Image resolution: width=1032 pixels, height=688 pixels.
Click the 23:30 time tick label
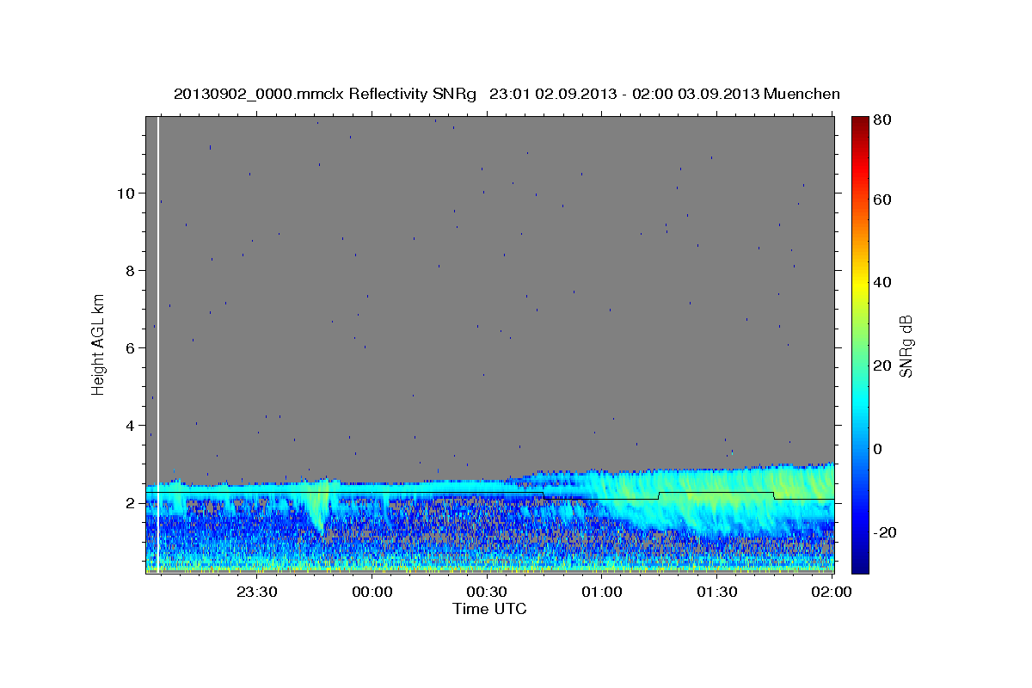tap(256, 593)
